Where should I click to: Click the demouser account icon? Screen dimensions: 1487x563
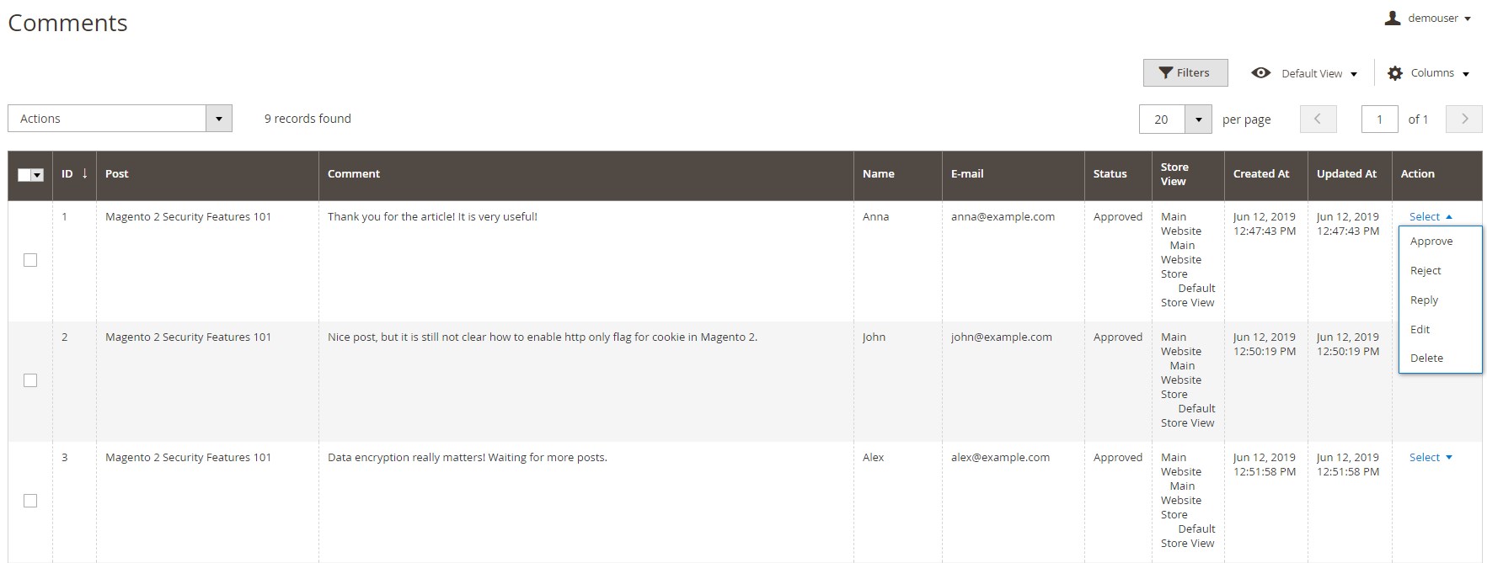tap(1392, 18)
